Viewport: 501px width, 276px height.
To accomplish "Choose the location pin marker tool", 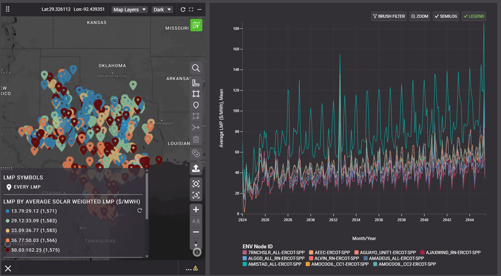I will 196,105.
